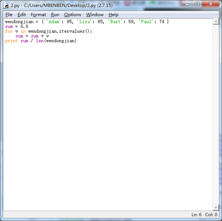The width and height of the screenshot is (222, 221).
Task: Click the scrollbar up arrow
Action: pos(216,22)
